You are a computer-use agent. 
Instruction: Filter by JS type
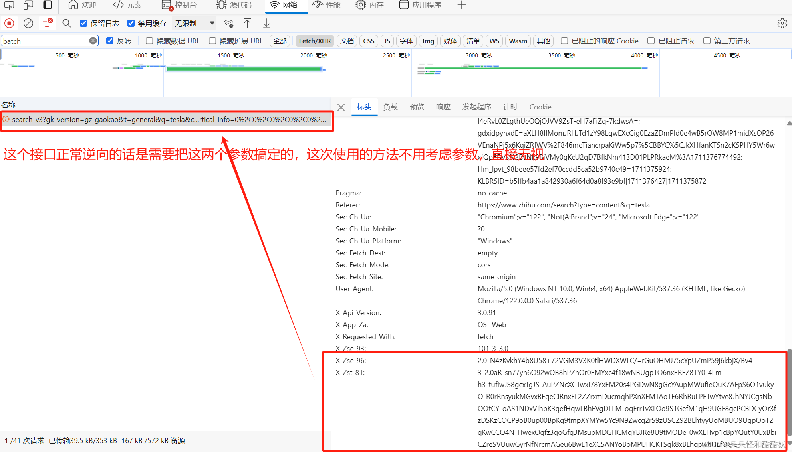click(x=387, y=41)
